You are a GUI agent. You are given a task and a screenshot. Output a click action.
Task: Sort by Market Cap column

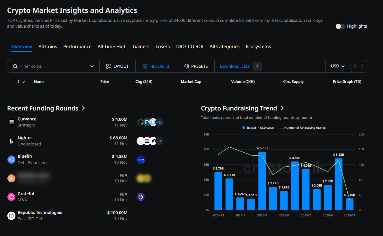[191, 82]
